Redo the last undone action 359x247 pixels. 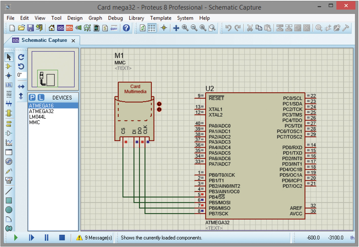click(237, 28)
